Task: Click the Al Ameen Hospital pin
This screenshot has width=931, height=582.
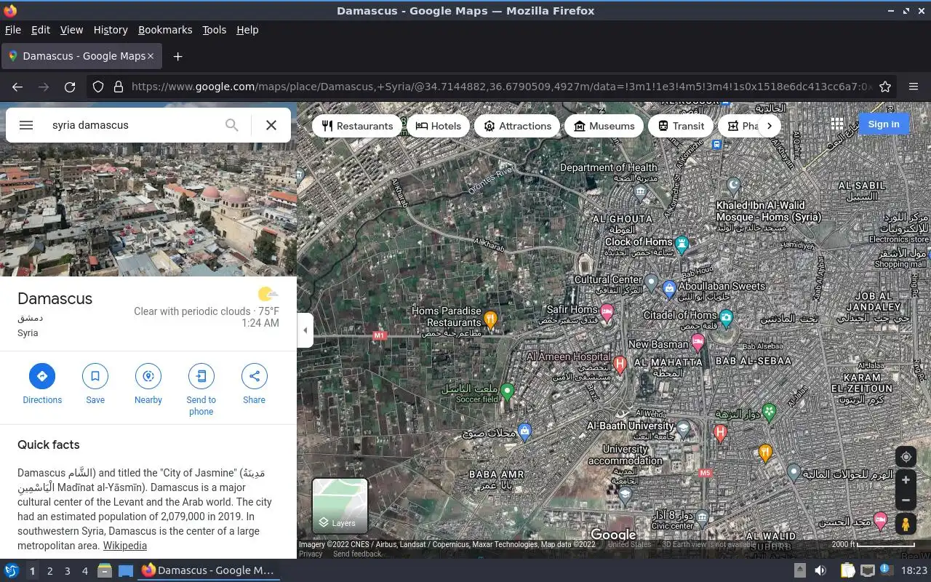Action: (x=620, y=364)
